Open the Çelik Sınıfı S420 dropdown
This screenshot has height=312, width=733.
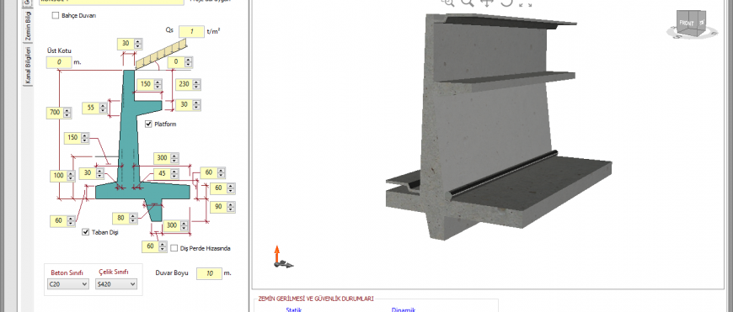pos(116,283)
